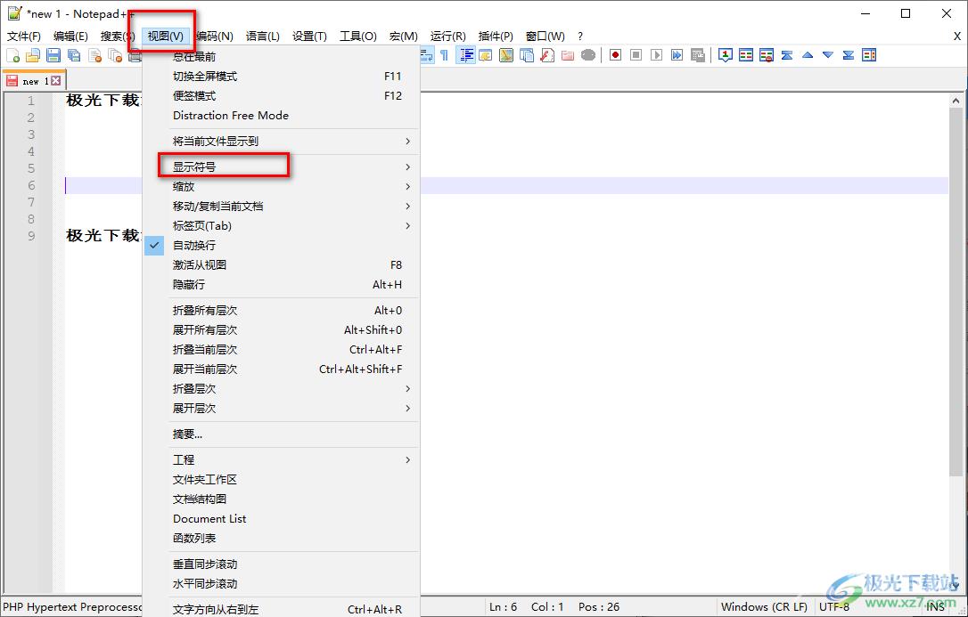The width and height of the screenshot is (968, 617).
Task: Open the 语言(L) menu
Action: 262,37
